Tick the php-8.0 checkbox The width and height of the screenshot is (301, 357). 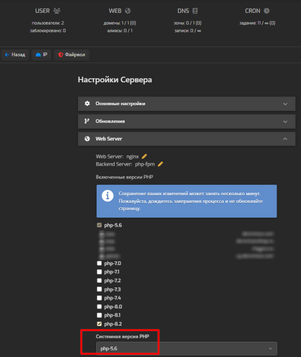tap(99, 307)
